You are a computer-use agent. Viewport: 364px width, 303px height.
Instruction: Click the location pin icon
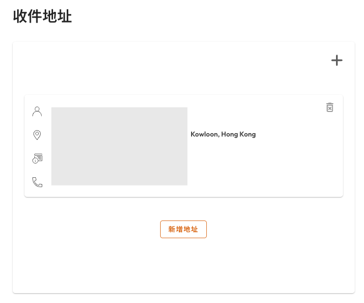pyautogui.click(x=37, y=135)
